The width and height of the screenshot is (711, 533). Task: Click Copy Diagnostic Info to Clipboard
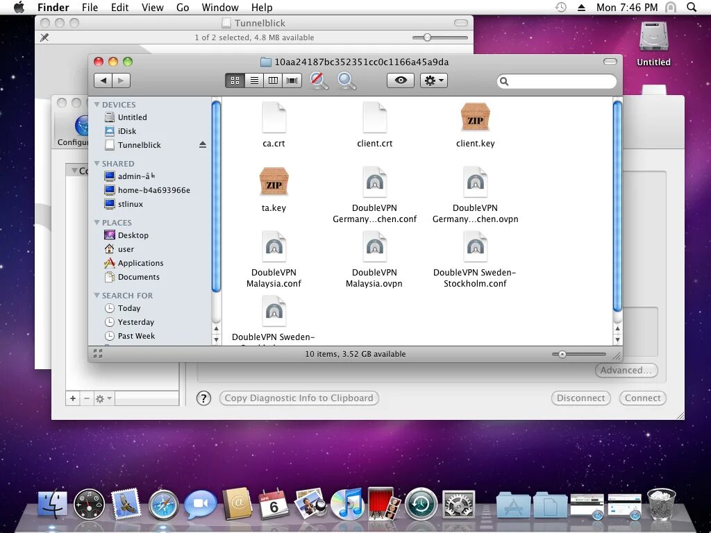click(x=299, y=398)
